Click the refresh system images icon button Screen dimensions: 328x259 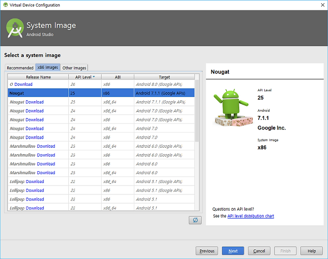click(195, 220)
